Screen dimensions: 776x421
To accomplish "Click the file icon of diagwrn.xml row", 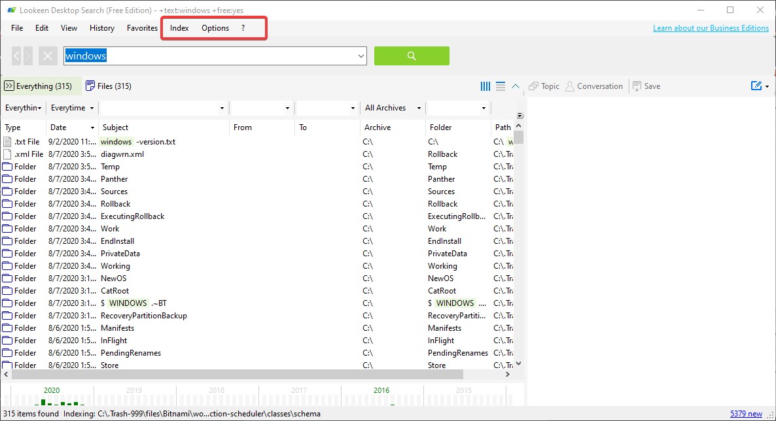I will [x=7, y=154].
